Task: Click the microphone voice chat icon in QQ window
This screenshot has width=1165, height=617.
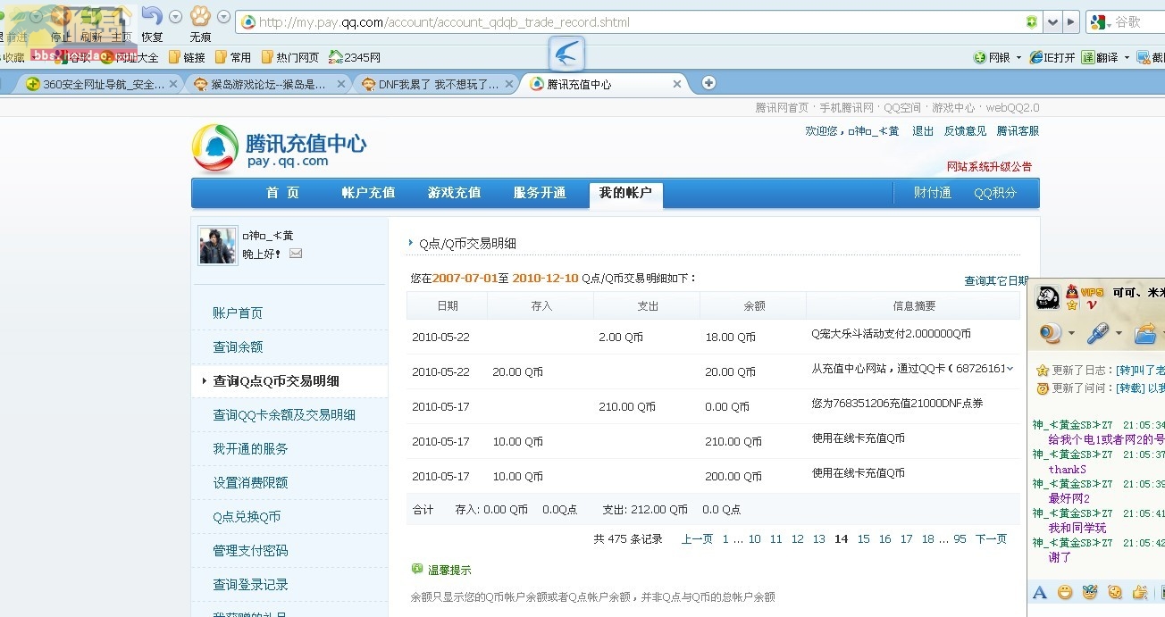Action: point(1097,334)
